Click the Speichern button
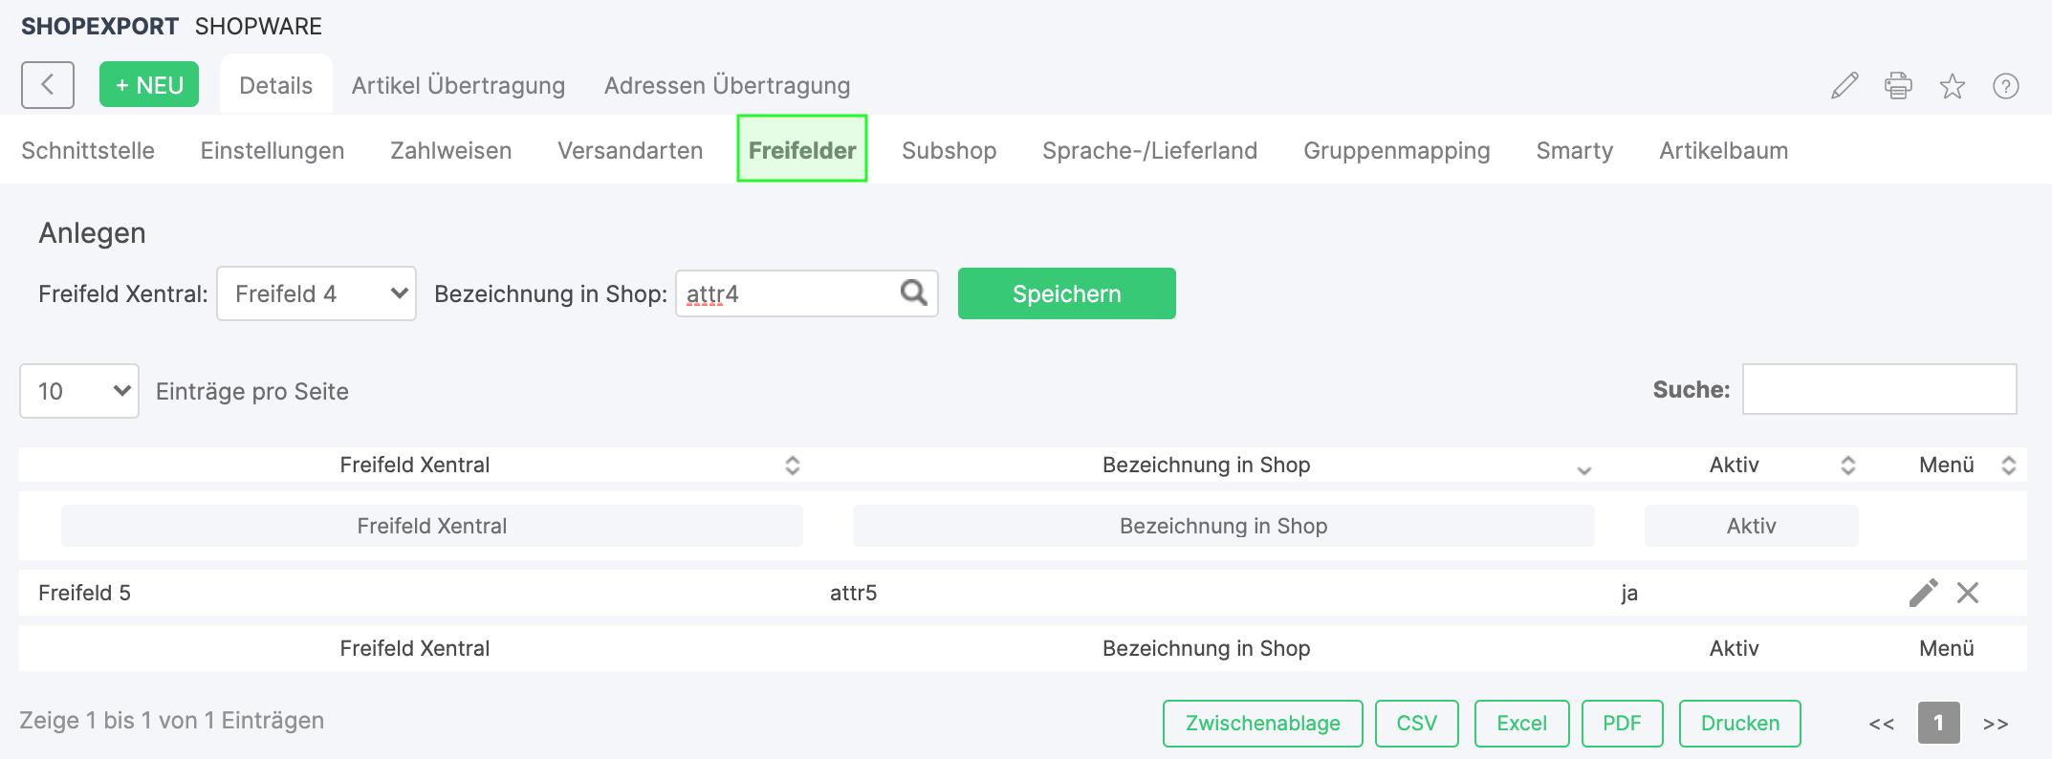This screenshot has width=2052, height=759. [x=1066, y=293]
